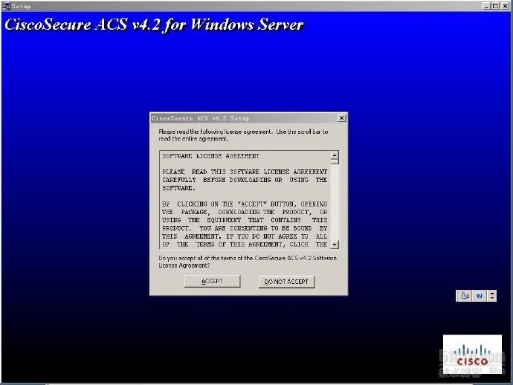Close the CiscoSecure ACS v4.2 Setup dialog
The width and height of the screenshot is (513, 385).
click(x=341, y=117)
